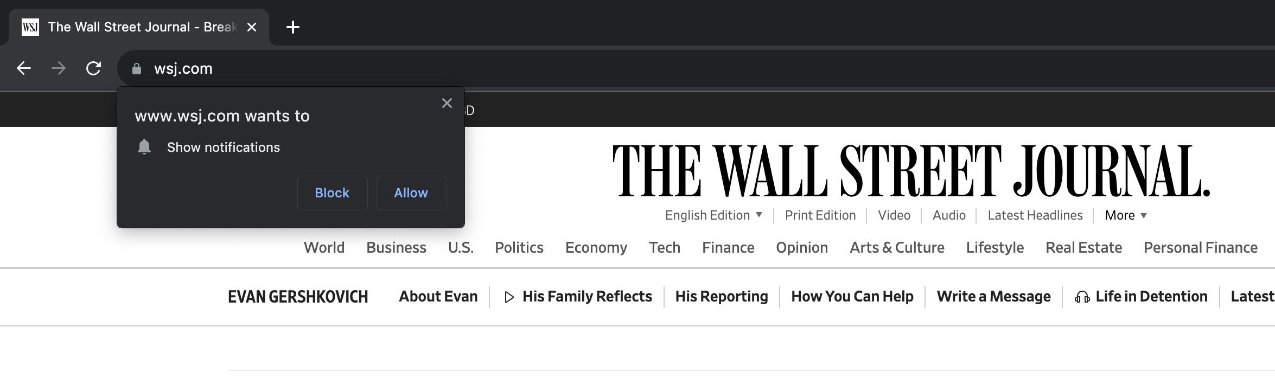
Task: Click the play icon beside His Family Reflects
Action: tap(508, 297)
